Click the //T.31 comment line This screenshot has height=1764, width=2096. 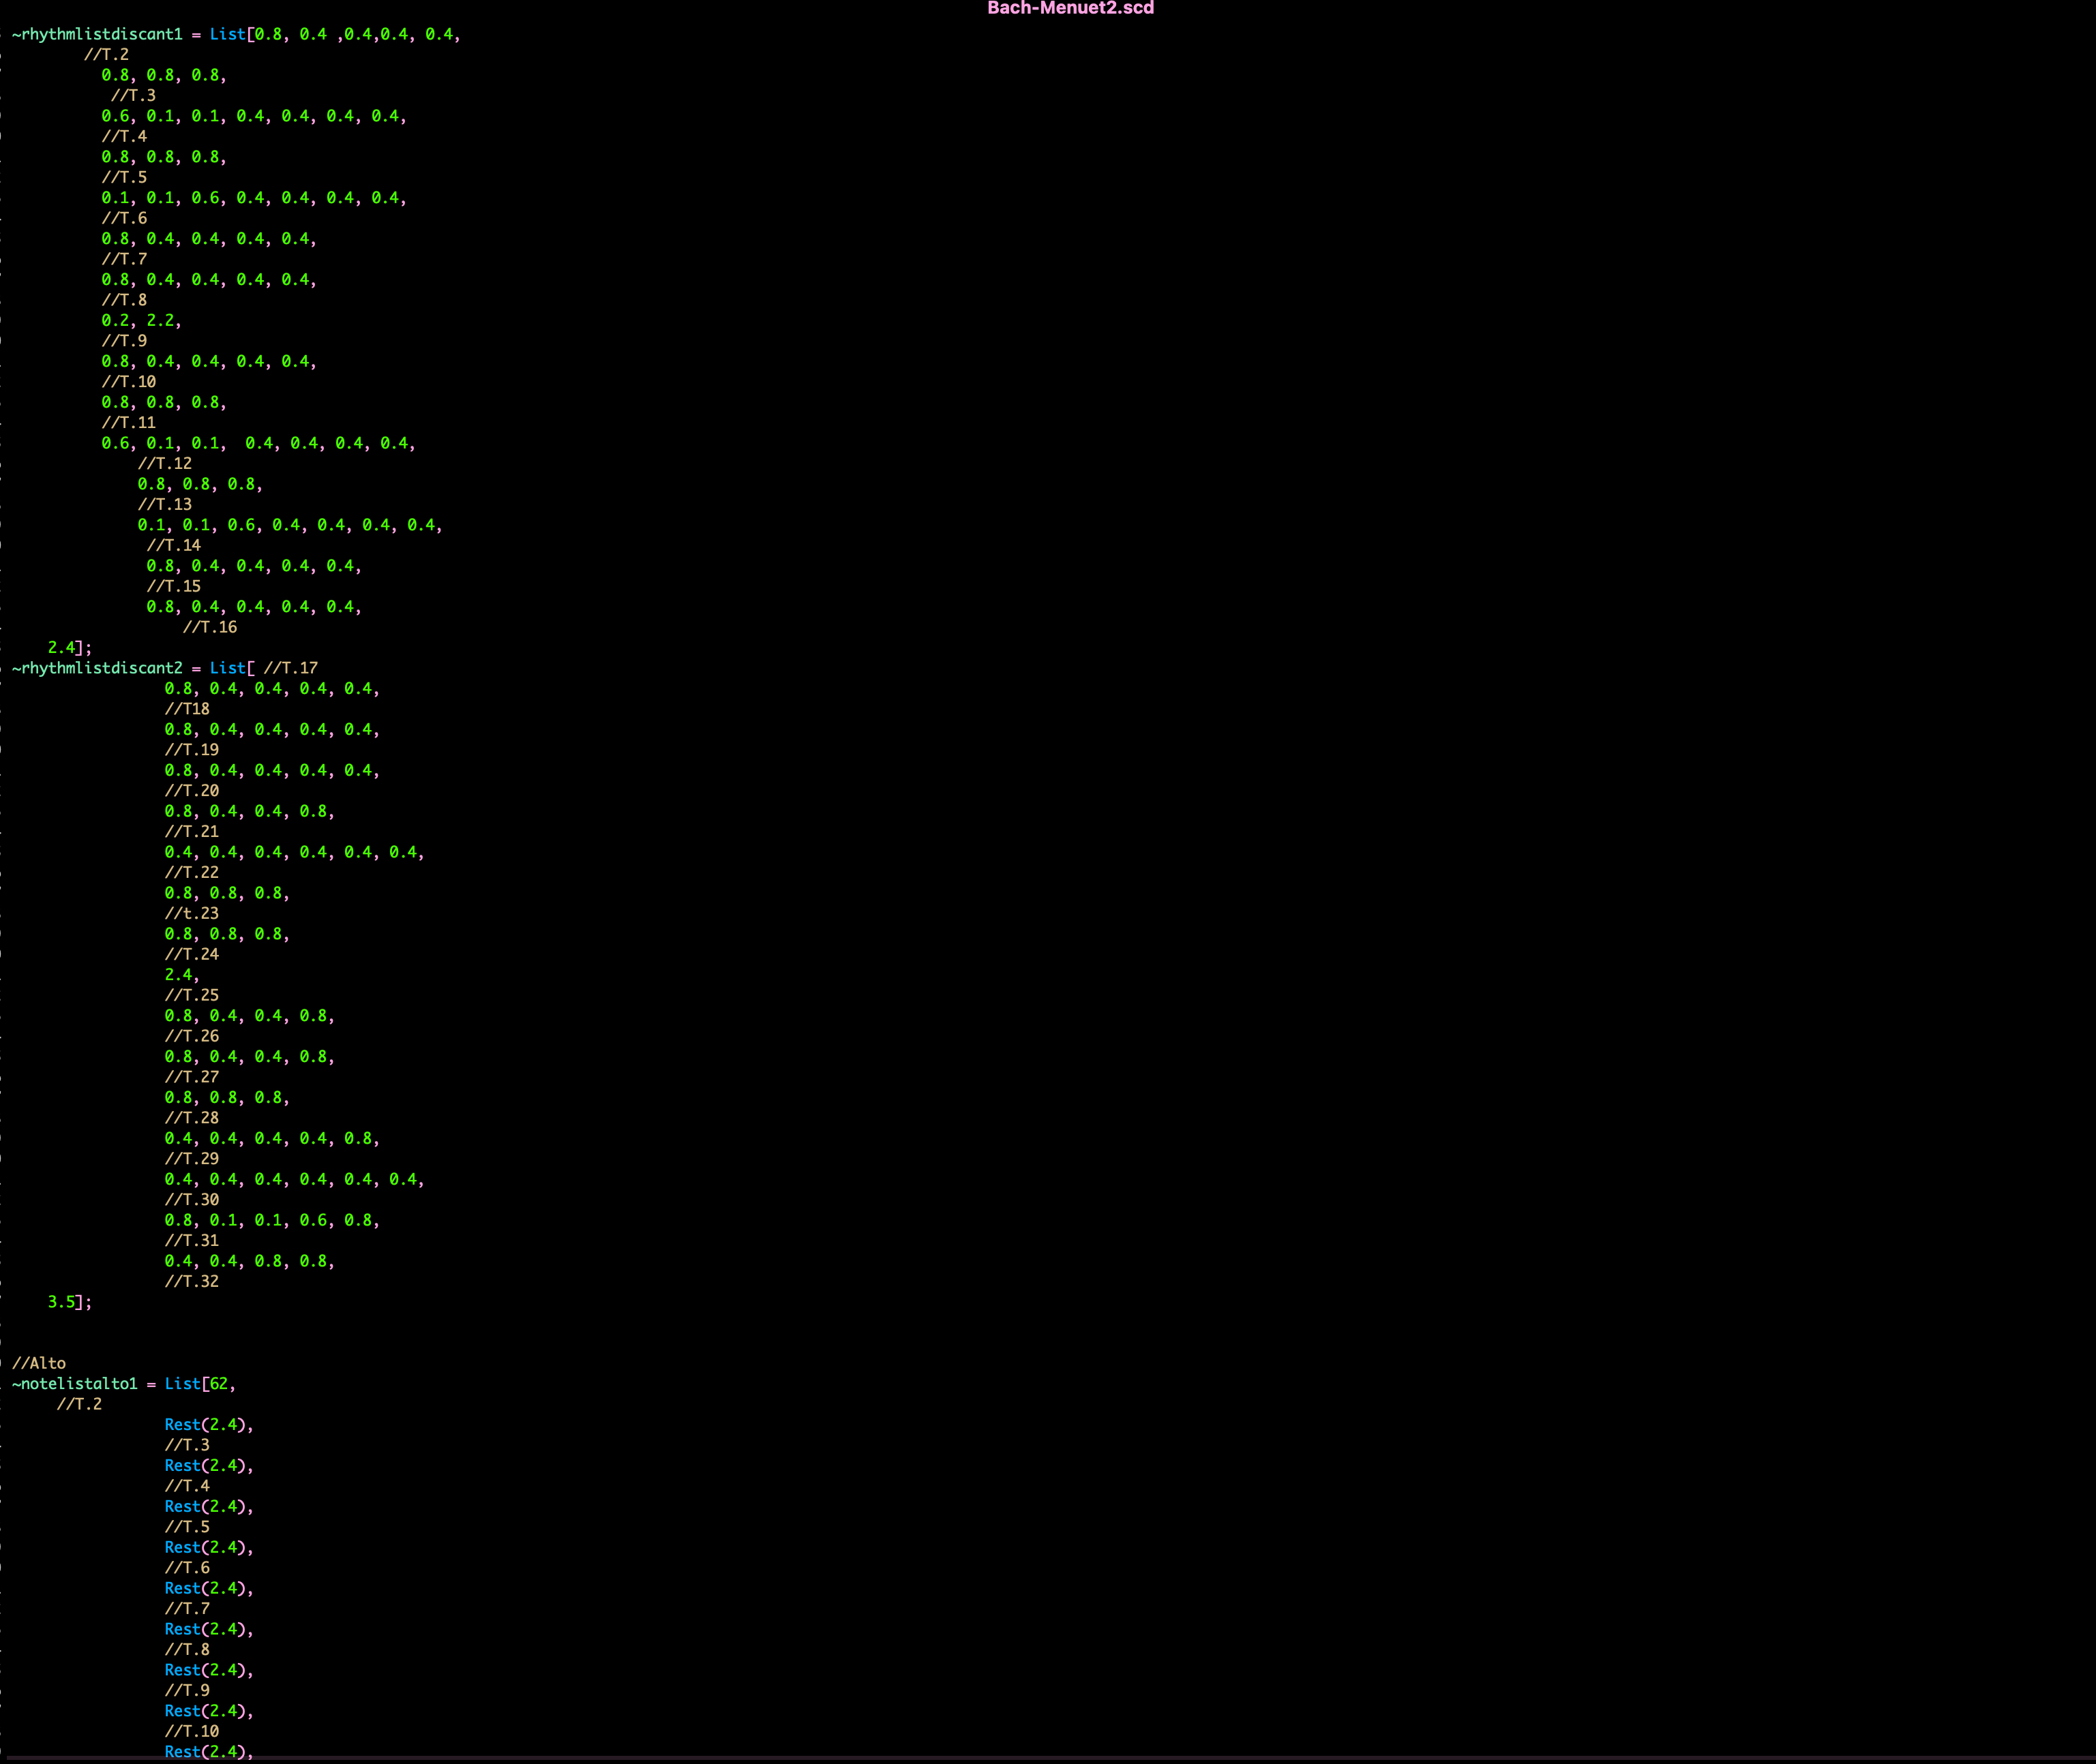click(191, 1241)
